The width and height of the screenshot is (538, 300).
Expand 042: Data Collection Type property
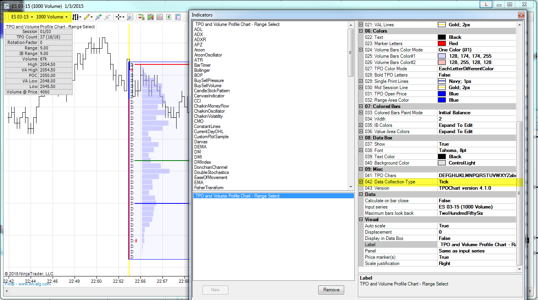[x=361, y=182]
